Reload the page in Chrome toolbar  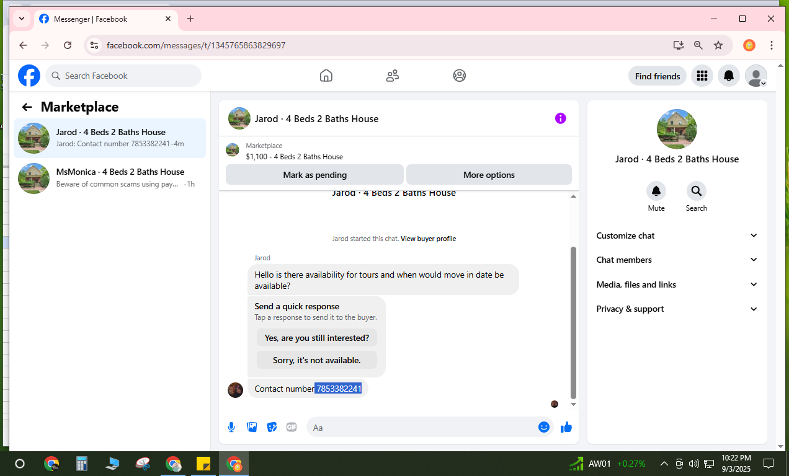(x=68, y=45)
